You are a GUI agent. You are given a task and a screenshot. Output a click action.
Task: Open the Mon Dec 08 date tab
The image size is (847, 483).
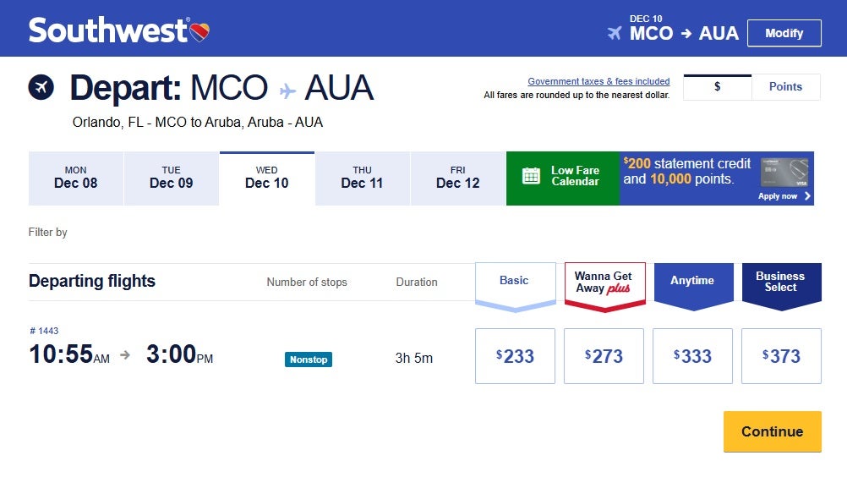76,178
